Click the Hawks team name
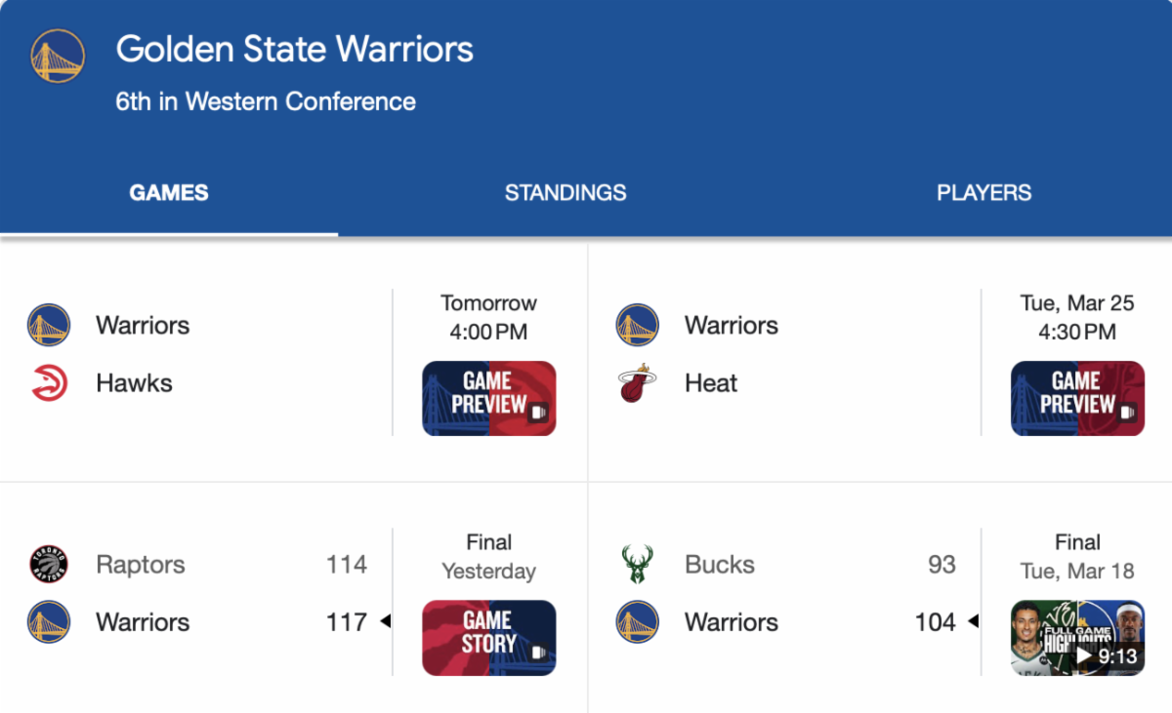The width and height of the screenshot is (1172, 713). click(x=134, y=383)
